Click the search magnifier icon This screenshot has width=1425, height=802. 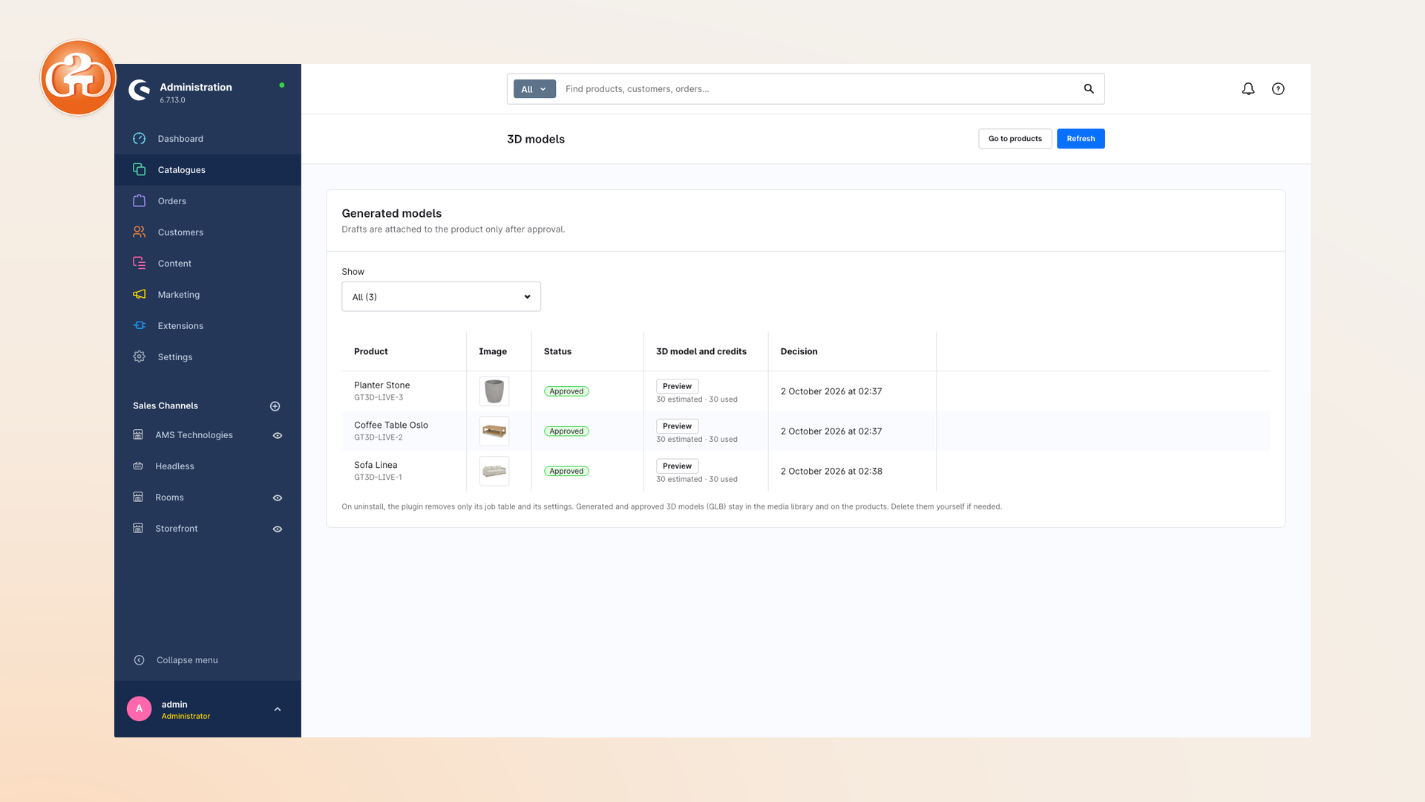[1089, 89]
